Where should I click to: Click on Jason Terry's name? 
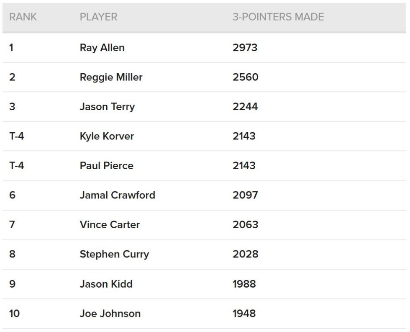click(x=107, y=107)
